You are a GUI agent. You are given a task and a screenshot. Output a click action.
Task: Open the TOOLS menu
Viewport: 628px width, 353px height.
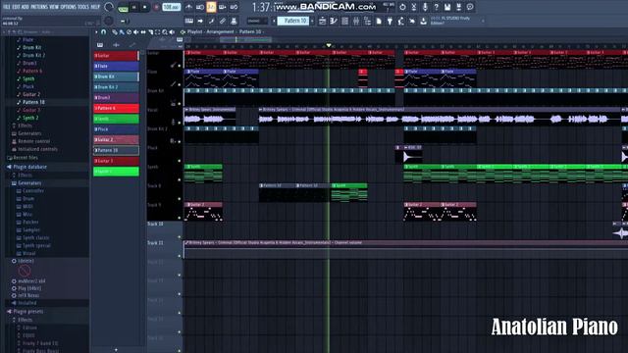point(83,7)
